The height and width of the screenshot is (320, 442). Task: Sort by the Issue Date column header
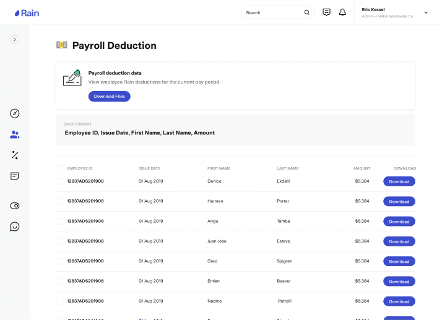coord(149,168)
